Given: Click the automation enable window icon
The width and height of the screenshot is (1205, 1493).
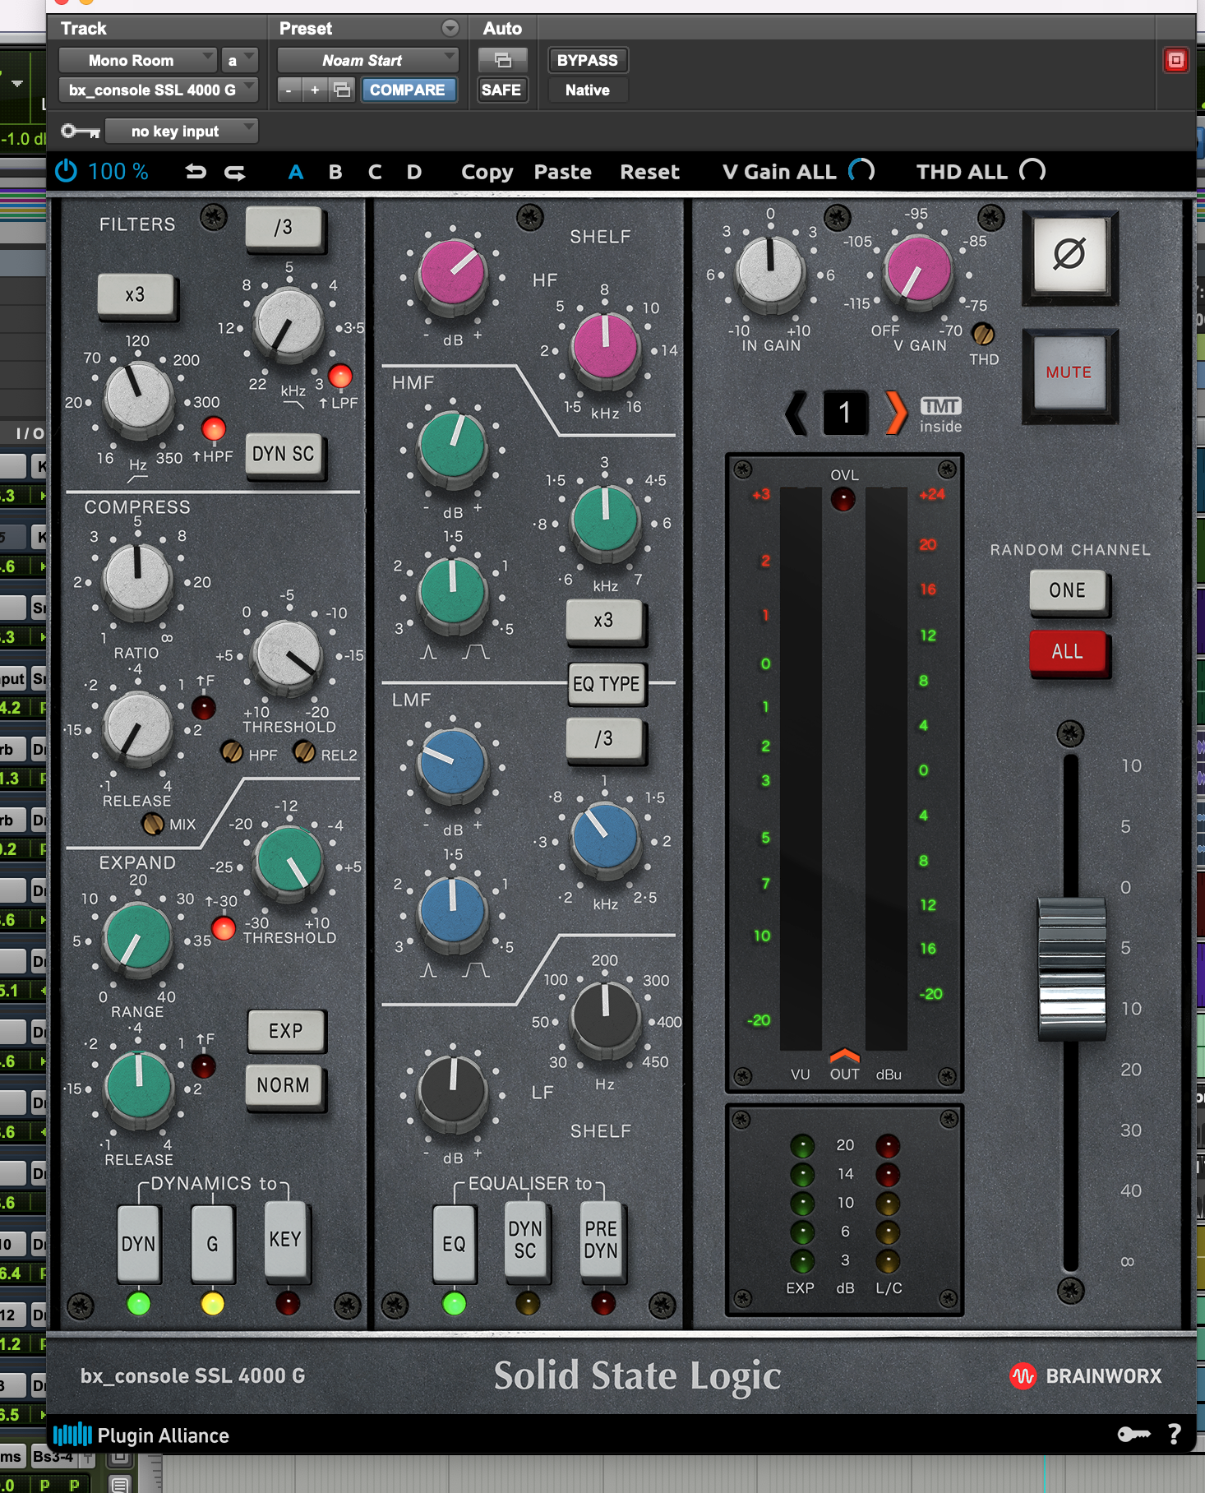Looking at the screenshot, I should point(503,60).
